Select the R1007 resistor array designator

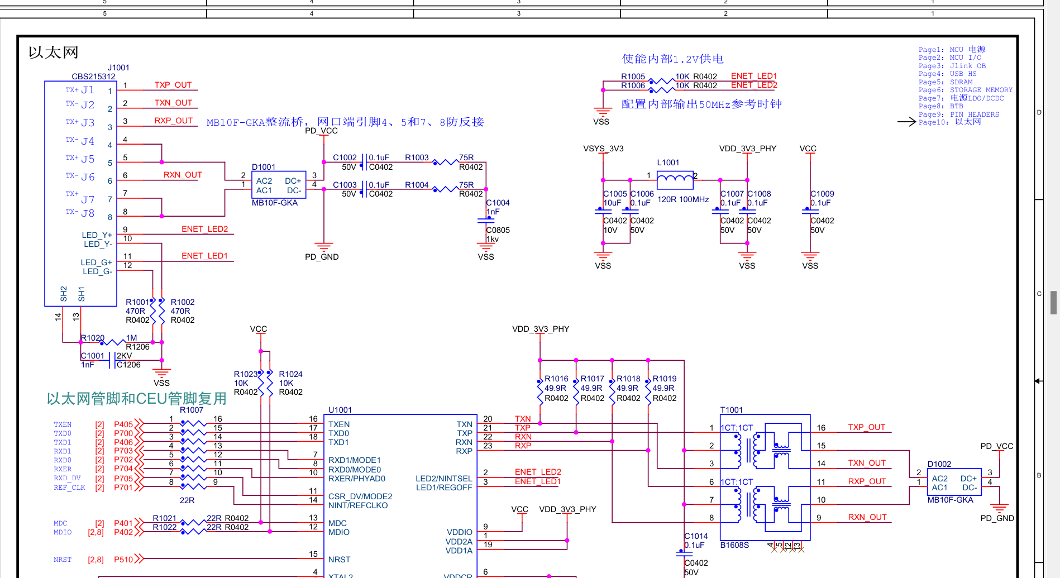pyautogui.click(x=192, y=410)
